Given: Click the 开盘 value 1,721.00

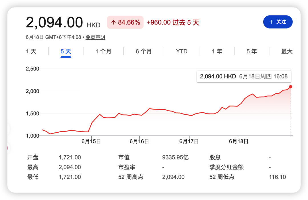Looking at the screenshot, I should (x=70, y=157).
